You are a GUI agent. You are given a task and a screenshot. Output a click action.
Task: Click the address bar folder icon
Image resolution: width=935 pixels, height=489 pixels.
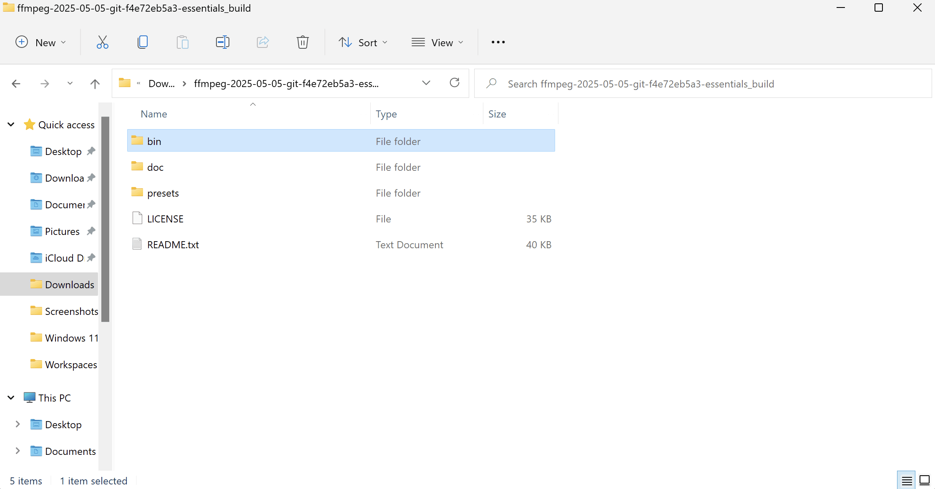[125, 82]
